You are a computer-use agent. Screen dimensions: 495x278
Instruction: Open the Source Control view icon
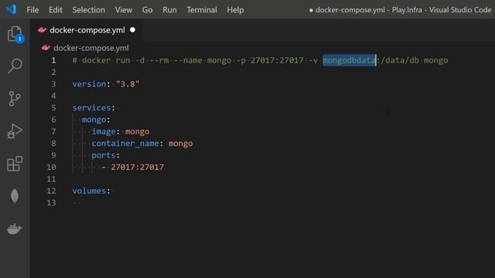[15, 98]
